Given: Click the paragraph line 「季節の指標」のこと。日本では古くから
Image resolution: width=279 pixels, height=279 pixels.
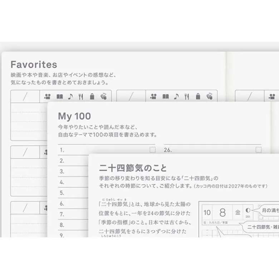Looking at the screenshot, I should 145,222.
